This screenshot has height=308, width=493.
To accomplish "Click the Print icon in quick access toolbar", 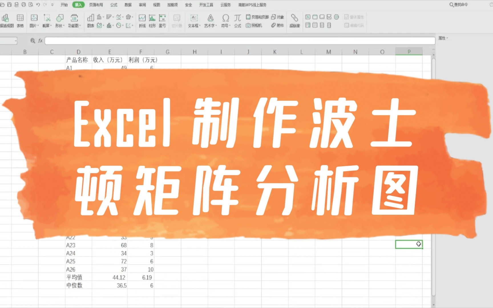I will tap(24, 5).
